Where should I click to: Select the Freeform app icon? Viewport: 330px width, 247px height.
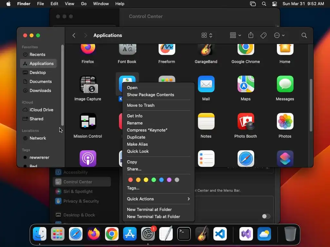coord(167,49)
